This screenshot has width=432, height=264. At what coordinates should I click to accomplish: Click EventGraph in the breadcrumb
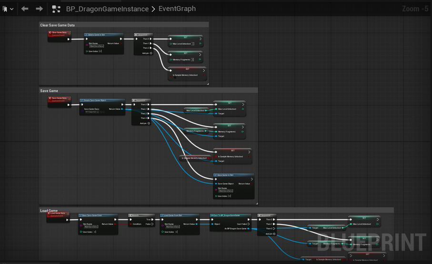(176, 9)
